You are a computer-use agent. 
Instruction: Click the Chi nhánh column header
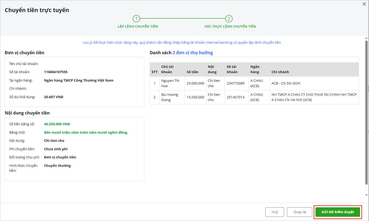(280, 72)
